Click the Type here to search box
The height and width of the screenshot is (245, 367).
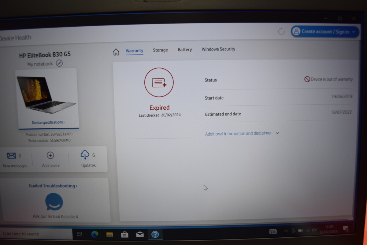click(x=36, y=234)
